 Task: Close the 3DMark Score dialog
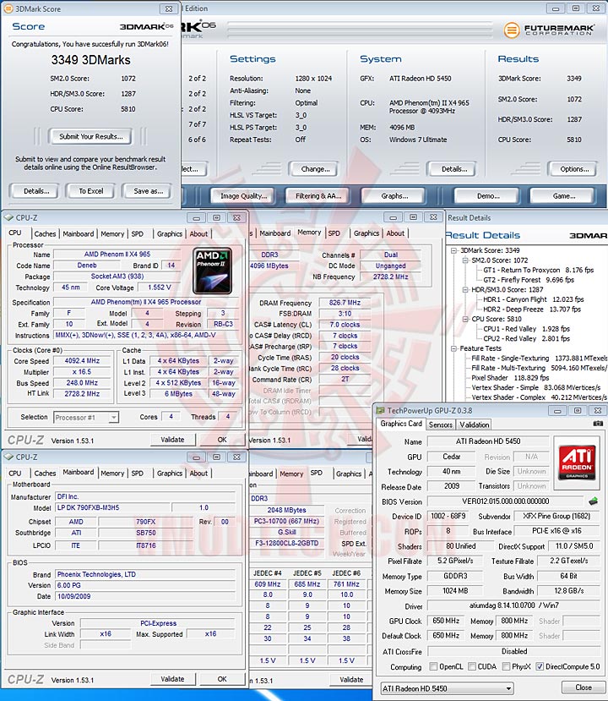169,8
